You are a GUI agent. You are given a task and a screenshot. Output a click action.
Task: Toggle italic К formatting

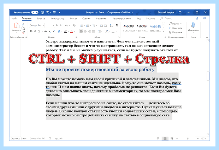pos(35,31)
